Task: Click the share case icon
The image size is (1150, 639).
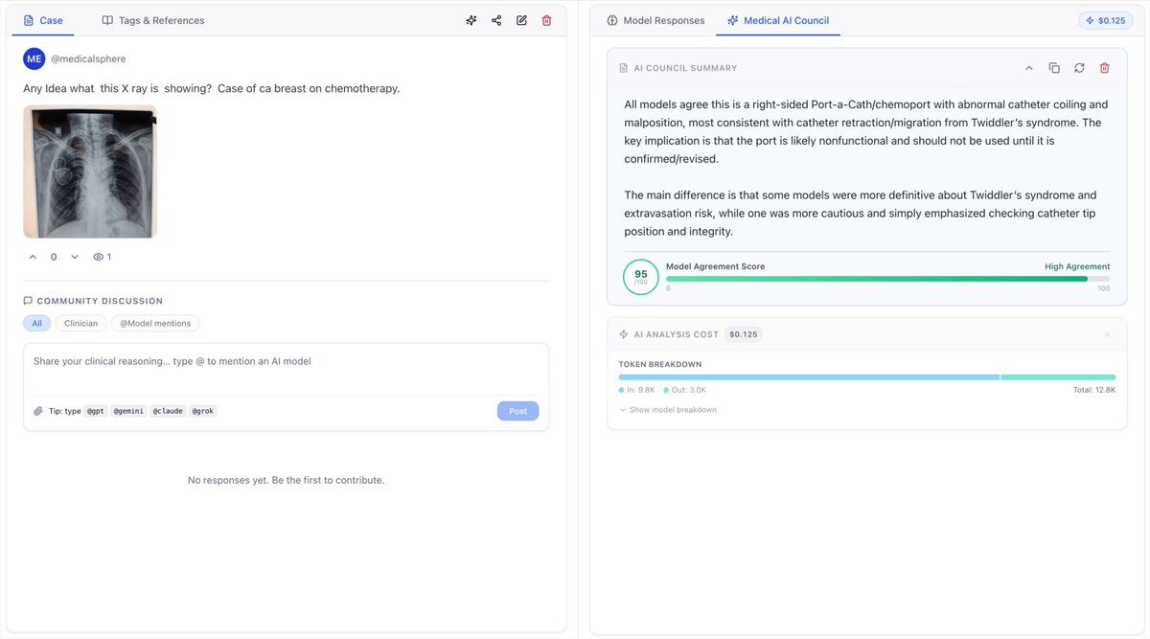Action: click(x=496, y=20)
